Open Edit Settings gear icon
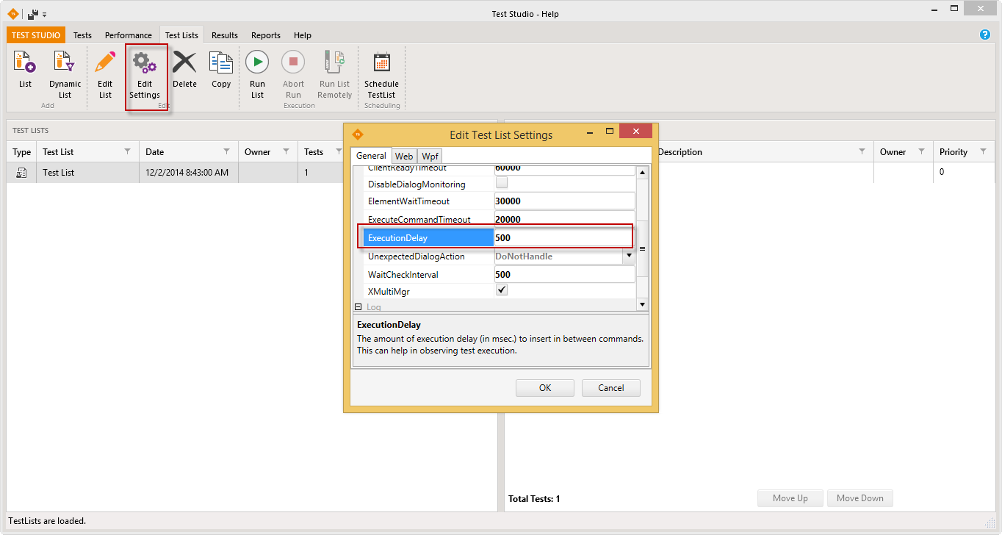 coord(145,63)
